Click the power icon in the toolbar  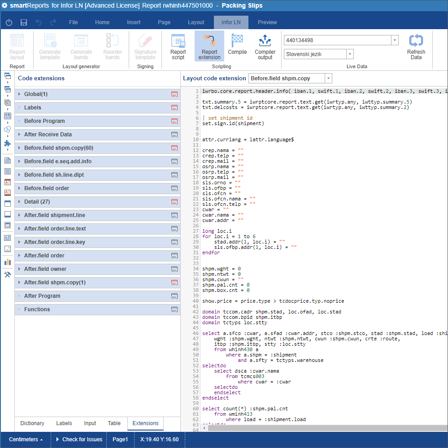pos(9,22)
